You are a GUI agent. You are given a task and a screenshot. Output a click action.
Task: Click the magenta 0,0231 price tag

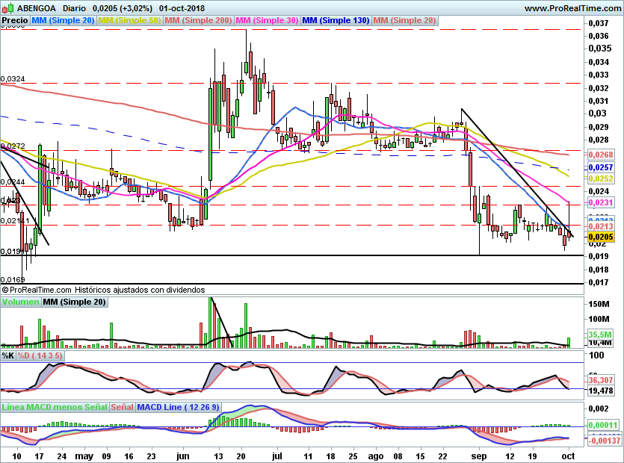pyautogui.click(x=601, y=203)
